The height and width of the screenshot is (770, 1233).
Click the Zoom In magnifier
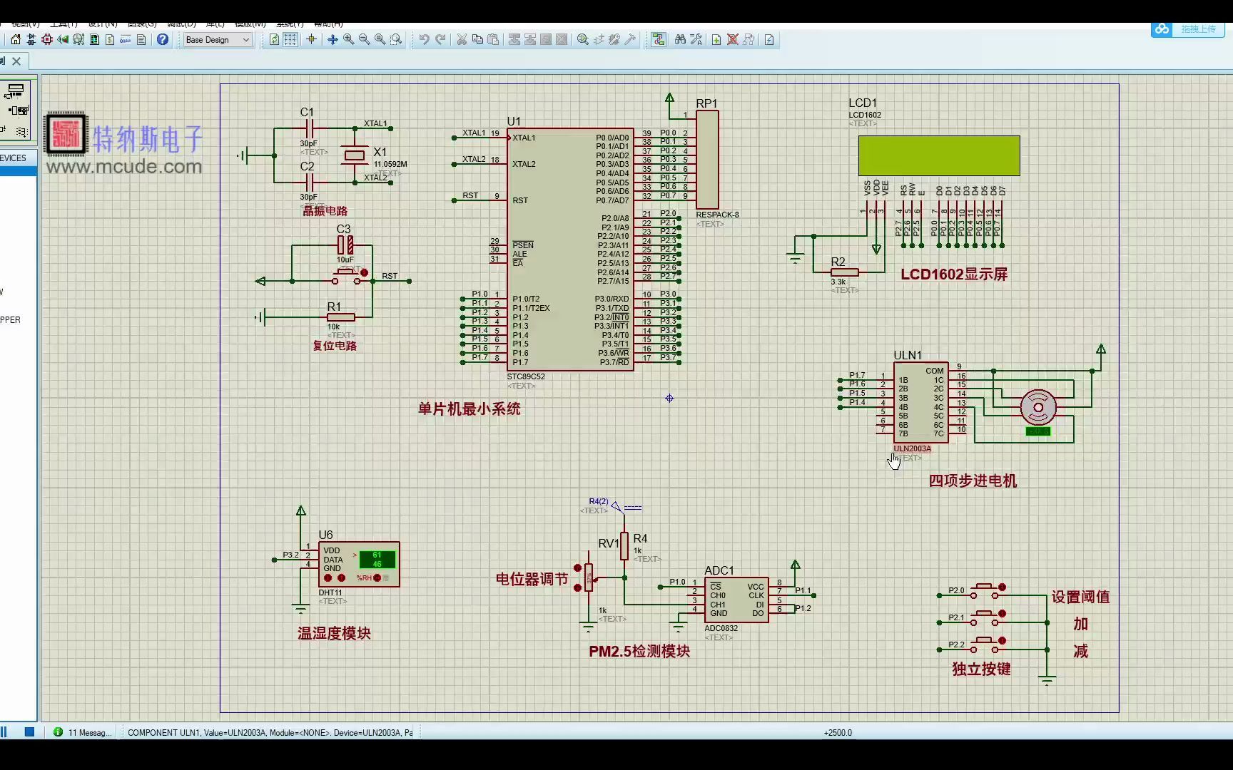pos(348,40)
